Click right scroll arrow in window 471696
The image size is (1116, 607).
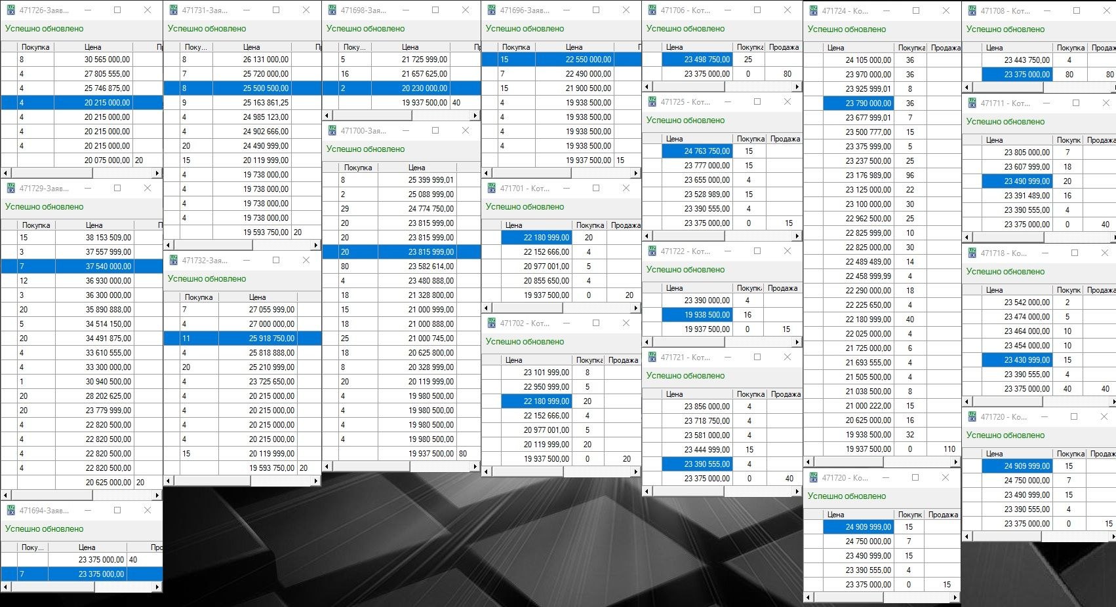pos(635,174)
